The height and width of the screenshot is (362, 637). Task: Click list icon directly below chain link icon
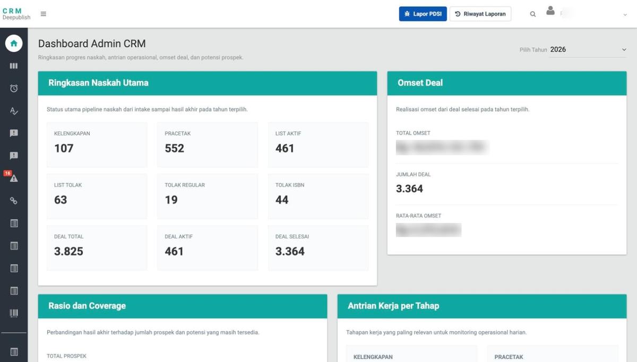pos(14,223)
